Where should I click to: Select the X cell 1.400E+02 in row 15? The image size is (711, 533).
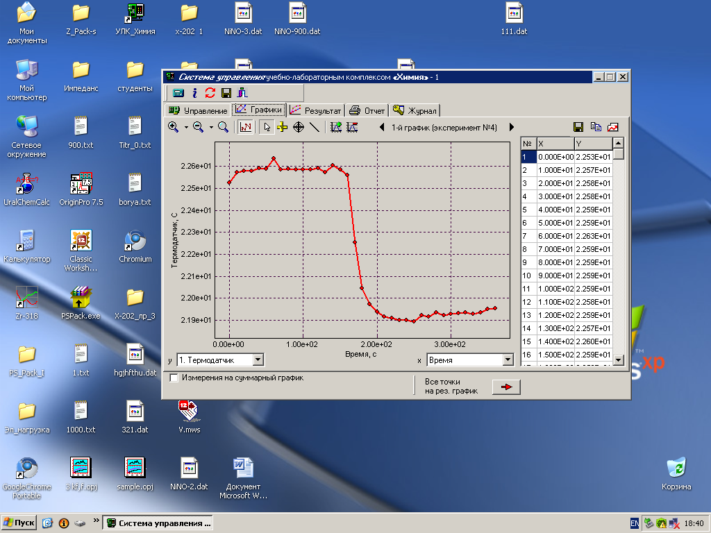coord(555,341)
